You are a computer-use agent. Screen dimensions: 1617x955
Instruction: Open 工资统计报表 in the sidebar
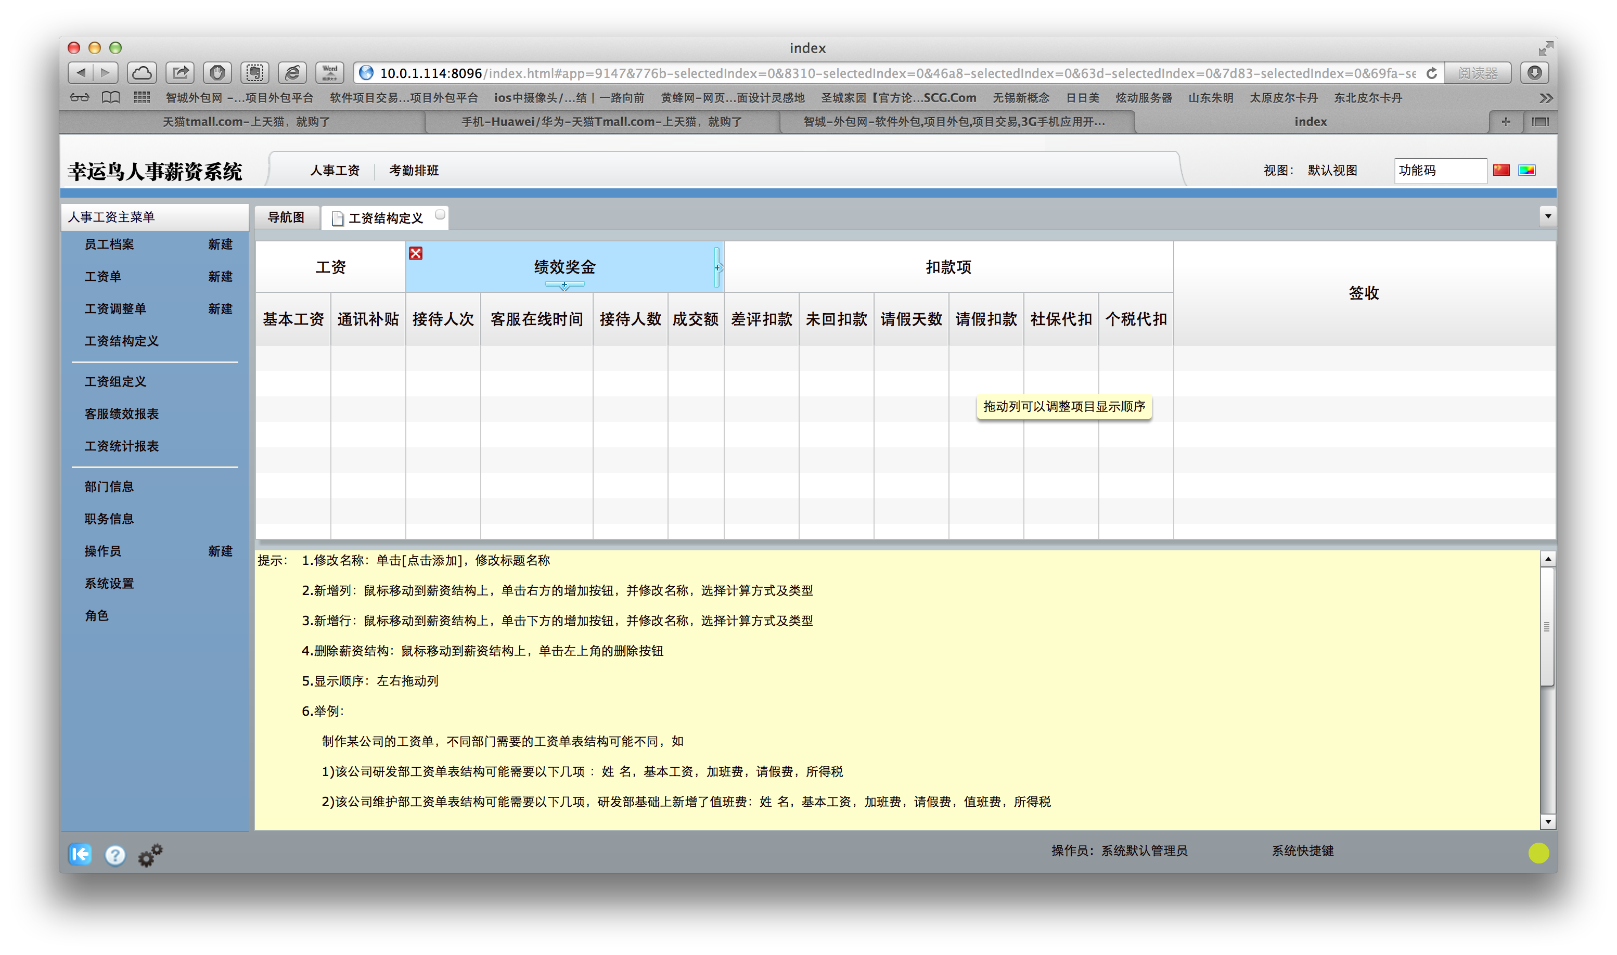point(121,446)
